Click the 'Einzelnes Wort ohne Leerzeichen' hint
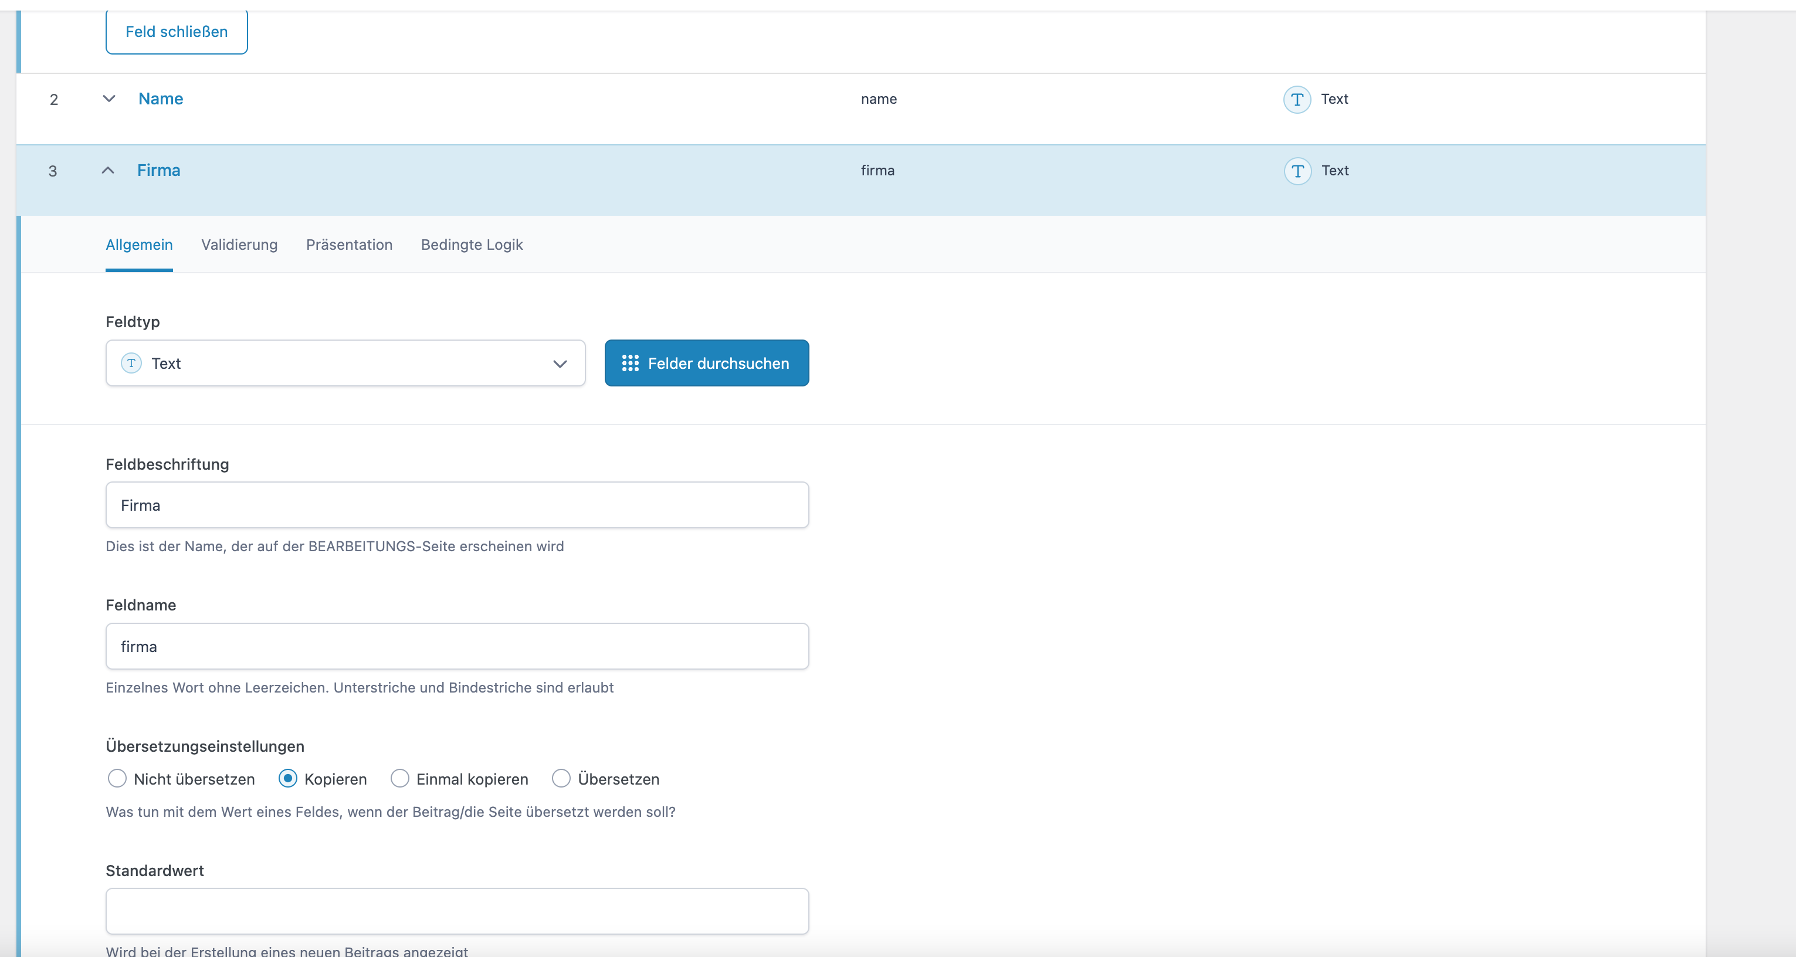The width and height of the screenshot is (1796, 957). coord(360,688)
